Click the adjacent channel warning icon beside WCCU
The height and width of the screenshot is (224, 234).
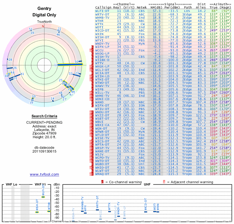coord(90,50)
